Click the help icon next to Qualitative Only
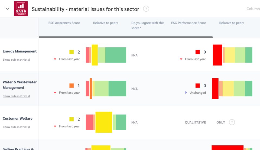260x150 pixels. [232, 122]
